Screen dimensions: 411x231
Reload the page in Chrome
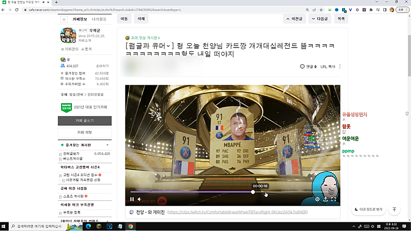pos(17,10)
